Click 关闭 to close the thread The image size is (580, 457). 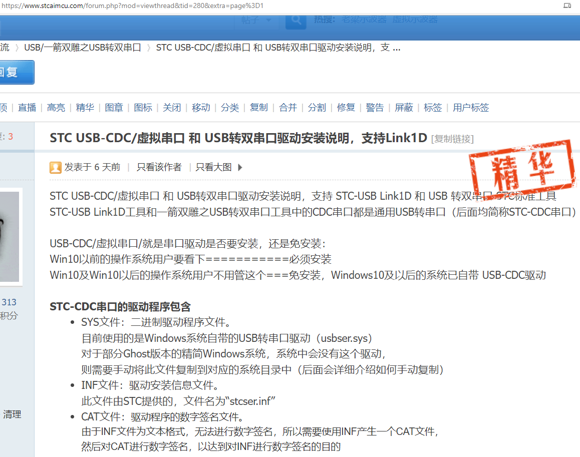click(172, 108)
